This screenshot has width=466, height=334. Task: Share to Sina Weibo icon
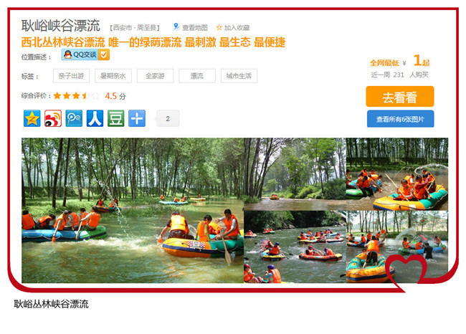tap(53, 118)
